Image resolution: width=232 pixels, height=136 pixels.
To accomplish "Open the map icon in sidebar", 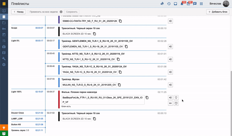I will tap(4, 53).
